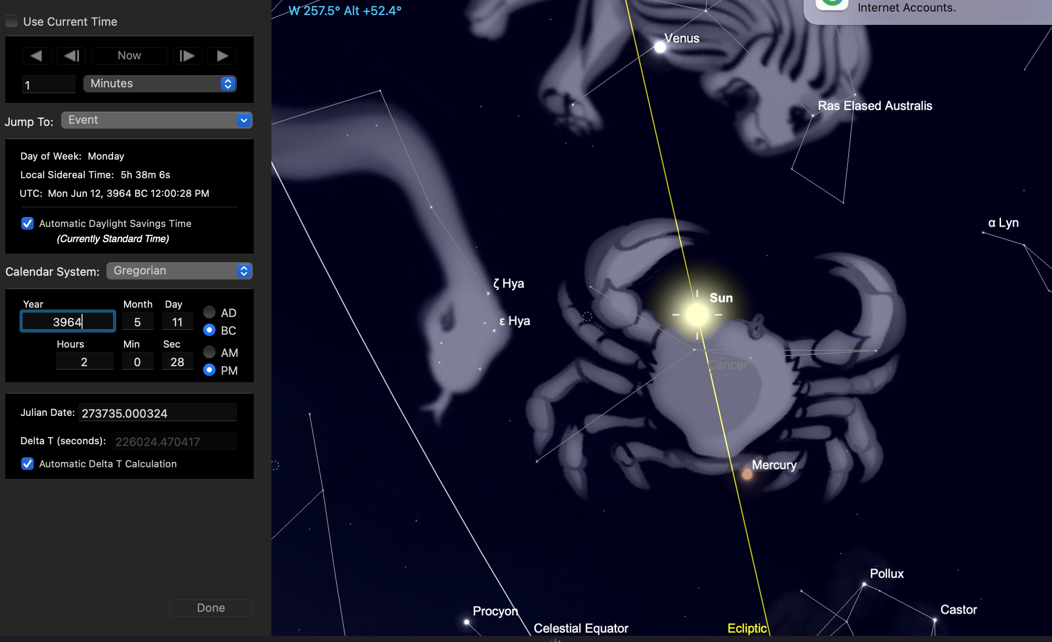Toggle Automatic Daylight Savings Time

coord(27,223)
